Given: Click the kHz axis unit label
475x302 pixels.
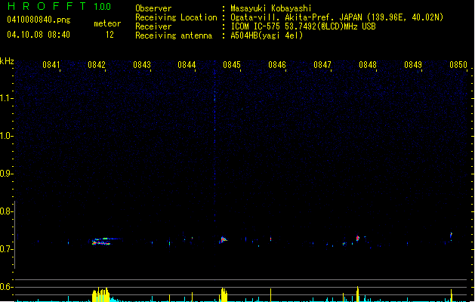Looking at the screenshot, I should click(7, 61).
